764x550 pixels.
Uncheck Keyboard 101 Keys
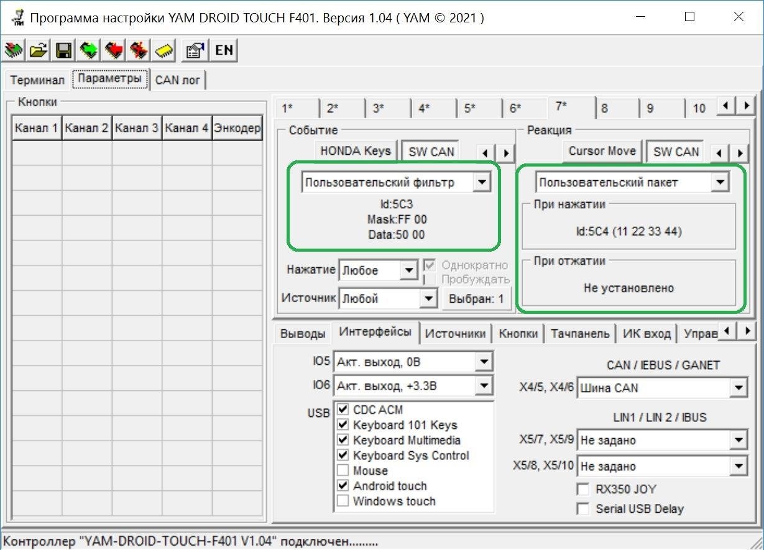[343, 425]
